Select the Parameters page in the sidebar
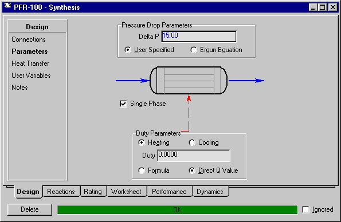Image resolution: width=341 pixels, height=222 pixels. (x=30, y=51)
